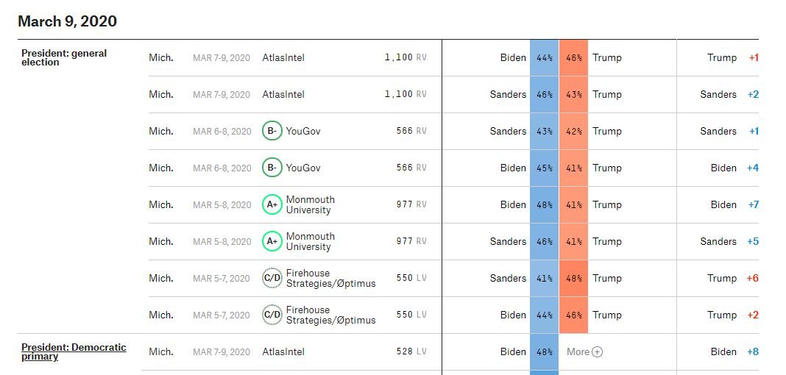
Task: Click YouGov pollster name in Biden 45% row
Action: 303,168
